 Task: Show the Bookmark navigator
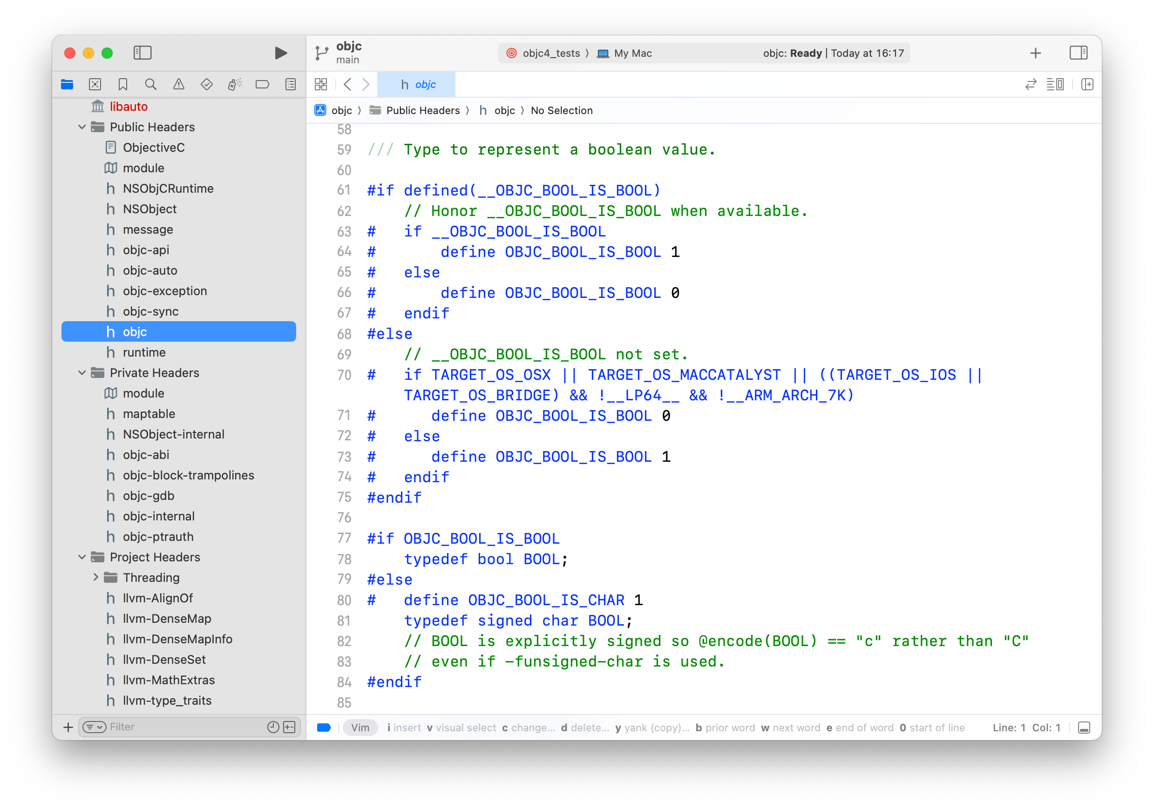point(122,84)
